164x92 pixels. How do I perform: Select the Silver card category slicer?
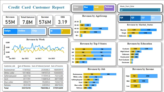point(78,8)
